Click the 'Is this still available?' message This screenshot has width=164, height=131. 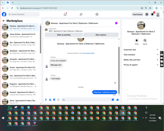pyautogui.click(x=58, y=61)
